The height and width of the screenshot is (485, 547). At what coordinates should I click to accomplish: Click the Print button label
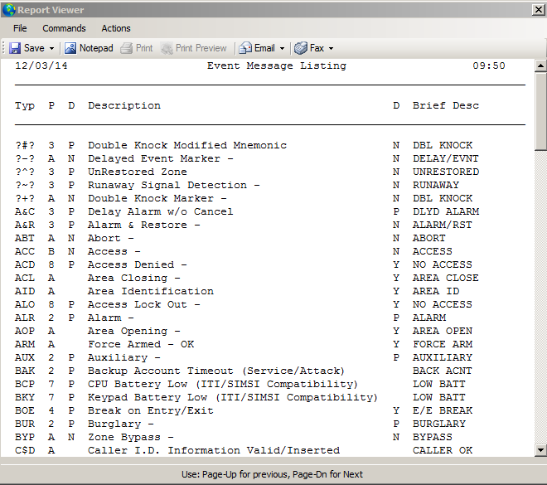tap(144, 48)
